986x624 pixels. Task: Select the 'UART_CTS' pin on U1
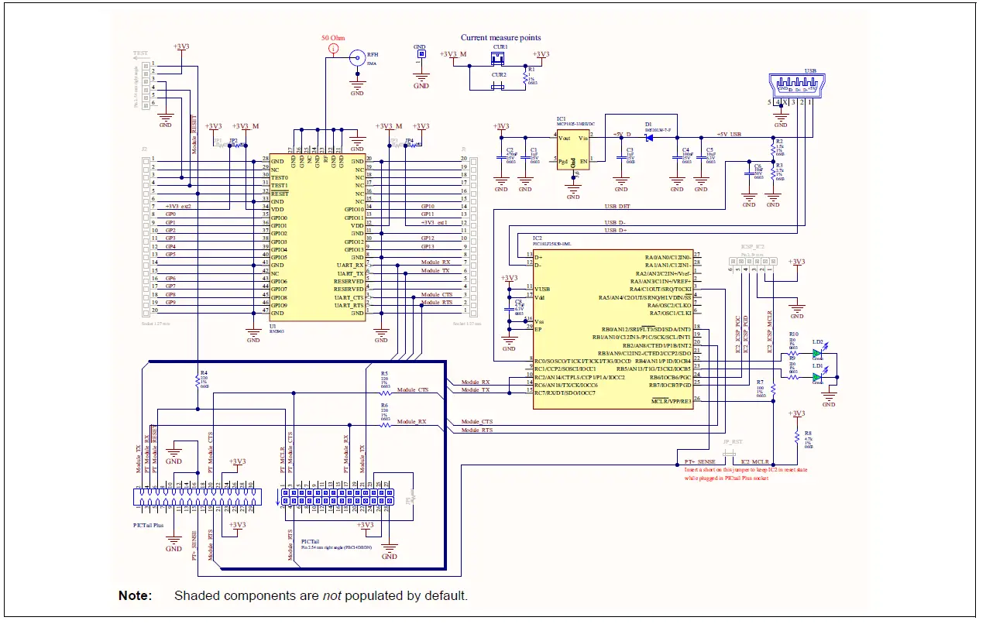click(349, 297)
